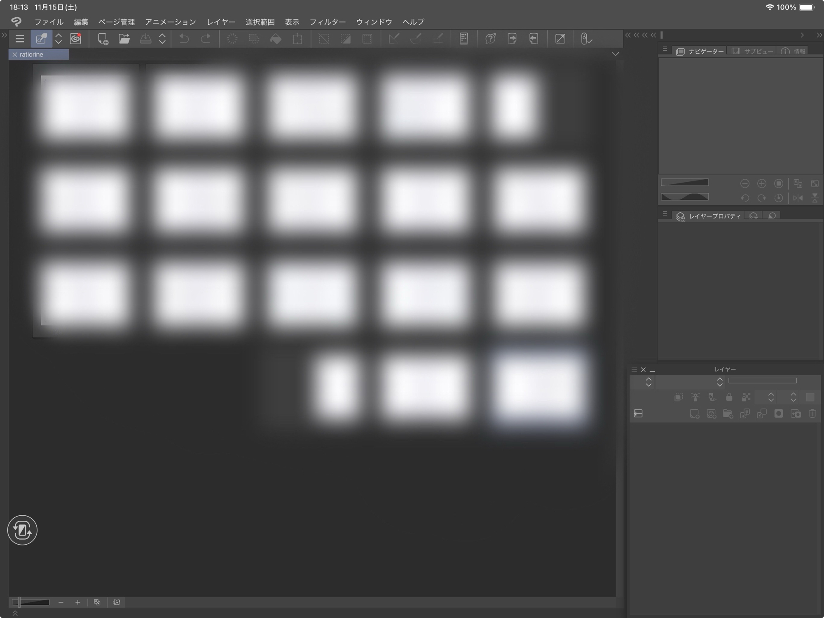Image resolution: width=824 pixels, height=618 pixels.
Task: Toggle snap to ruler icon
Action: (393, 39)
